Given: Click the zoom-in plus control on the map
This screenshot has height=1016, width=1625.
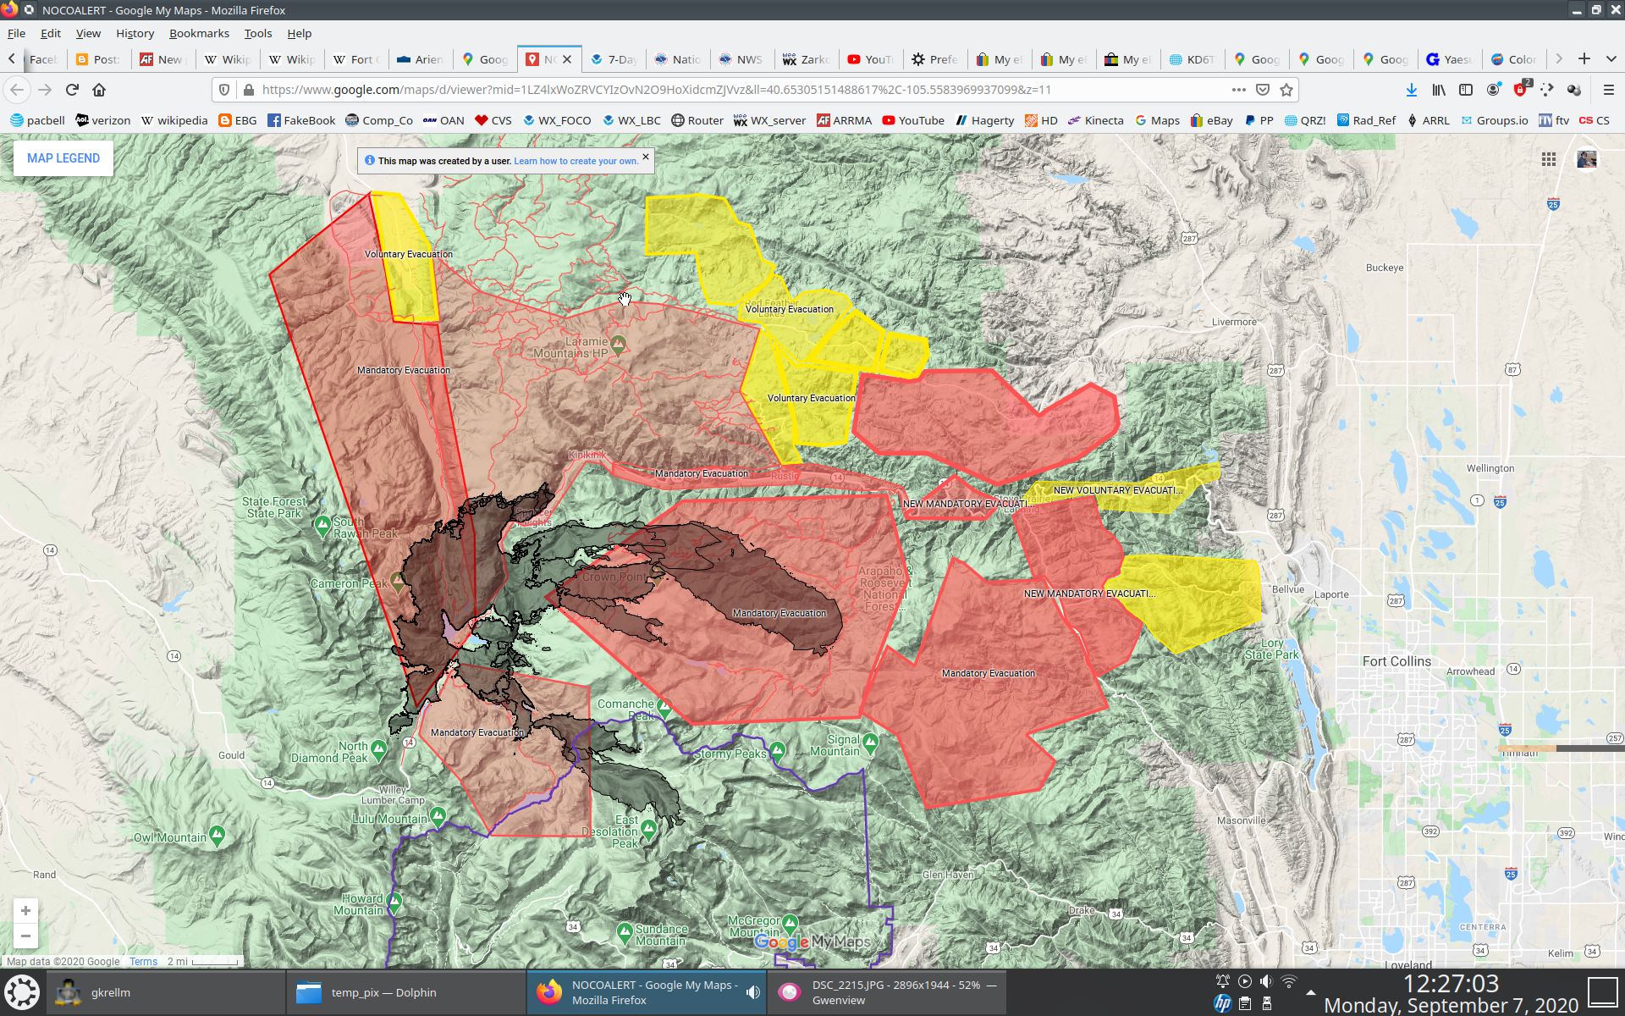Looking at the screenshot, I should click(x=26, y=911).
